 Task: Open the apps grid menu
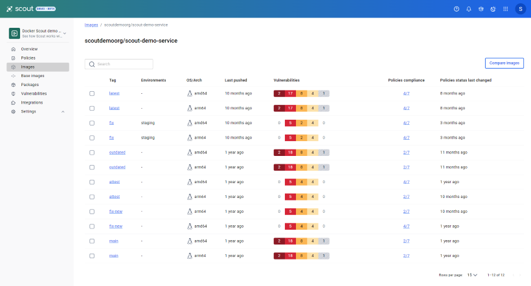[x=505, y=9]
